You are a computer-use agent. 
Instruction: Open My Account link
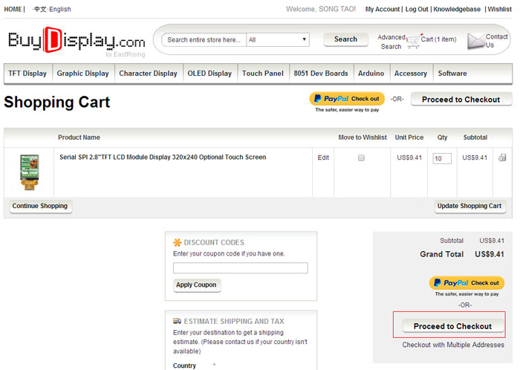(383, 9)
